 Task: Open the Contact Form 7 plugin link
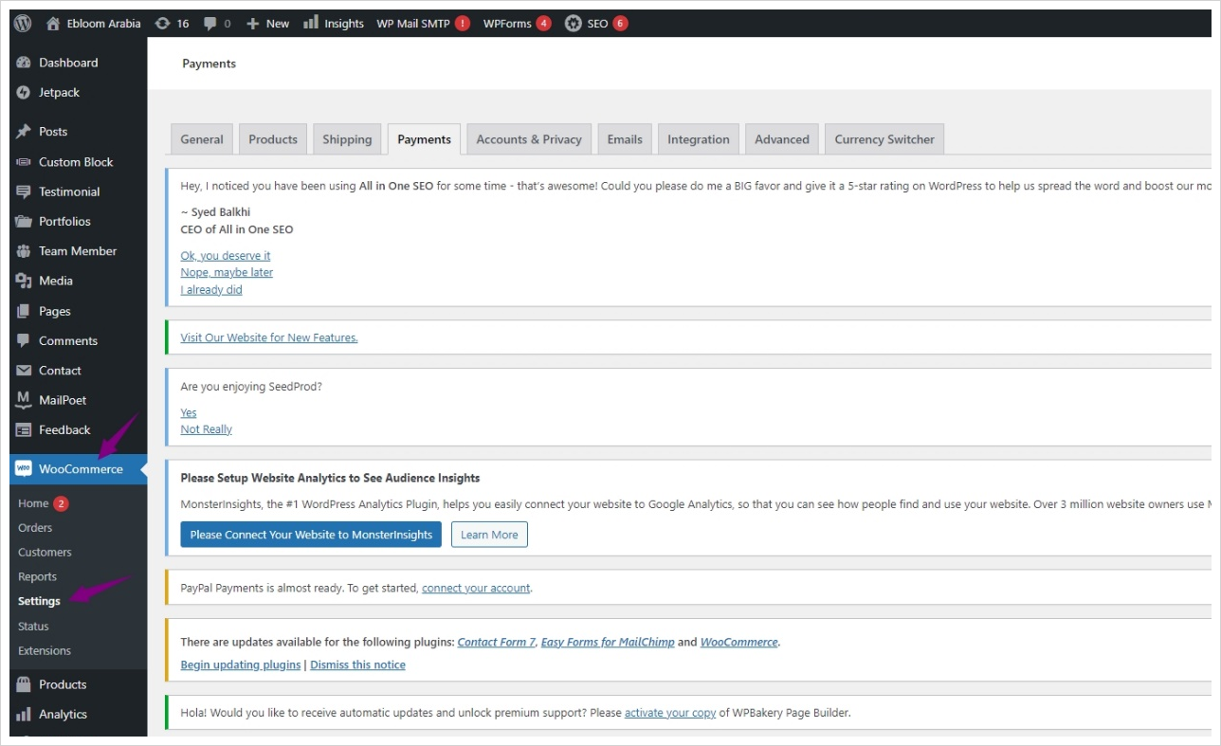(496, 642)
